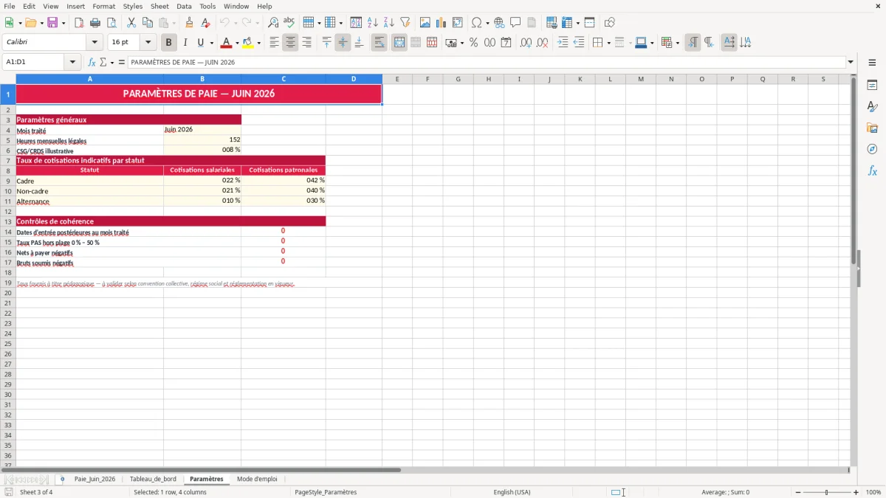Open the borders dropdown arrow
886x498 pixels.
[608, 43]
